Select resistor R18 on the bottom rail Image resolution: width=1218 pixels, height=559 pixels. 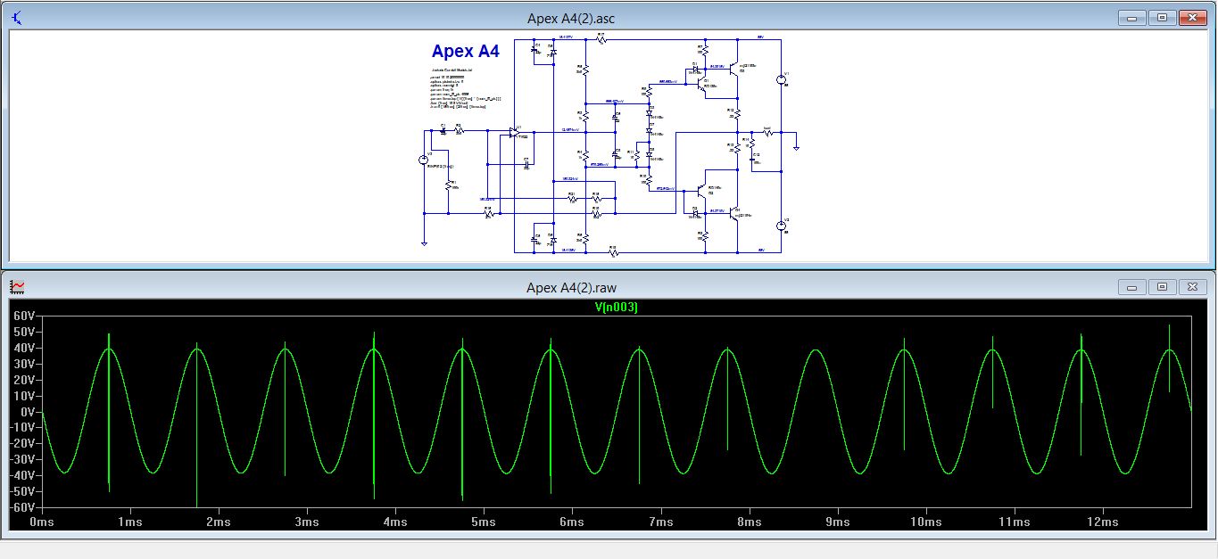pos(613,252)
